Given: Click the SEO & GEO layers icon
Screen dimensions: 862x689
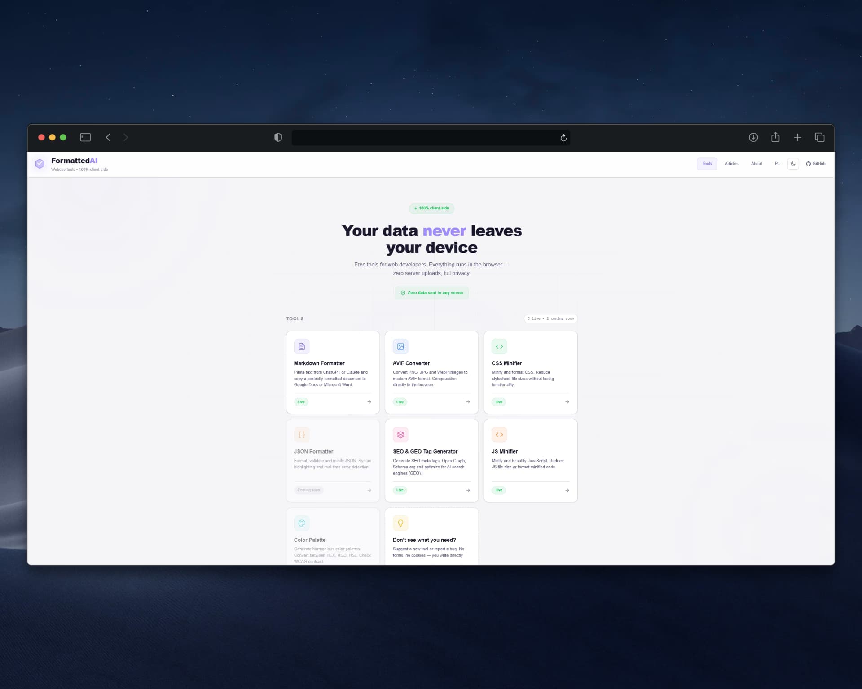Looking at the screenshot, I should click(400, 435).
